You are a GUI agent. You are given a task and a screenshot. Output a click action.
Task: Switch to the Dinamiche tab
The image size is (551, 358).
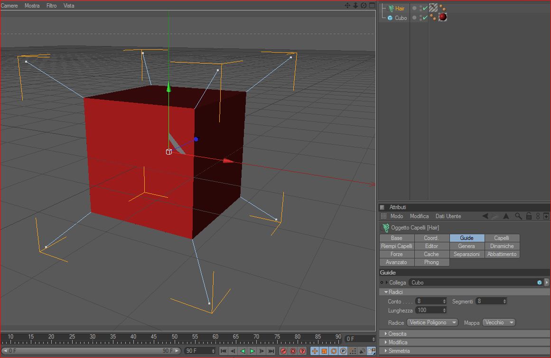click(502, 246)
